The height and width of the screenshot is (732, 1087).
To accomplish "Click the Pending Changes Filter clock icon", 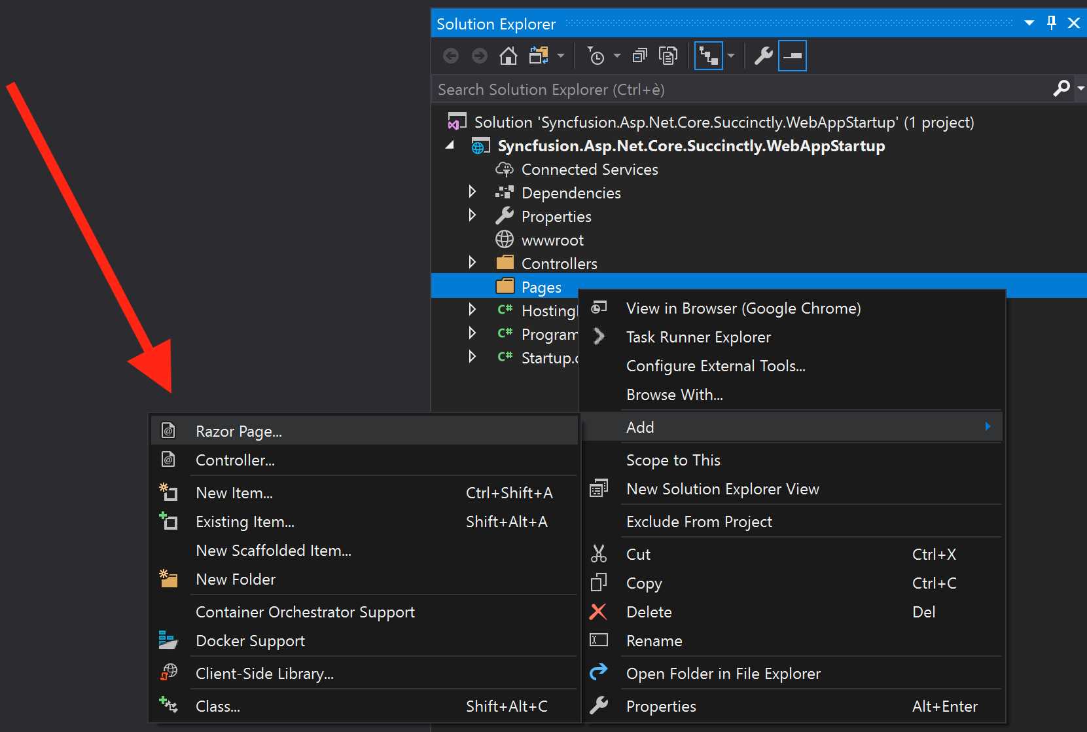I will coord(597,56).
